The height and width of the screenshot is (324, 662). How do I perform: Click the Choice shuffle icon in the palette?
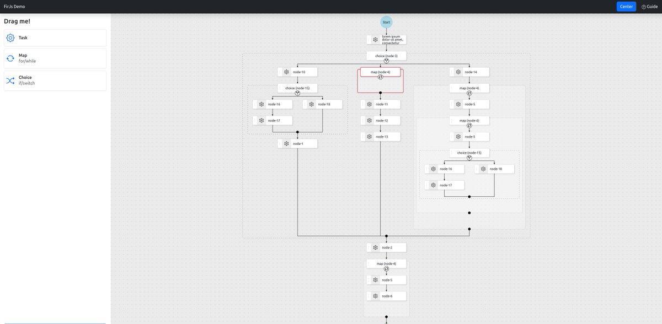click(x=10, y=80)
